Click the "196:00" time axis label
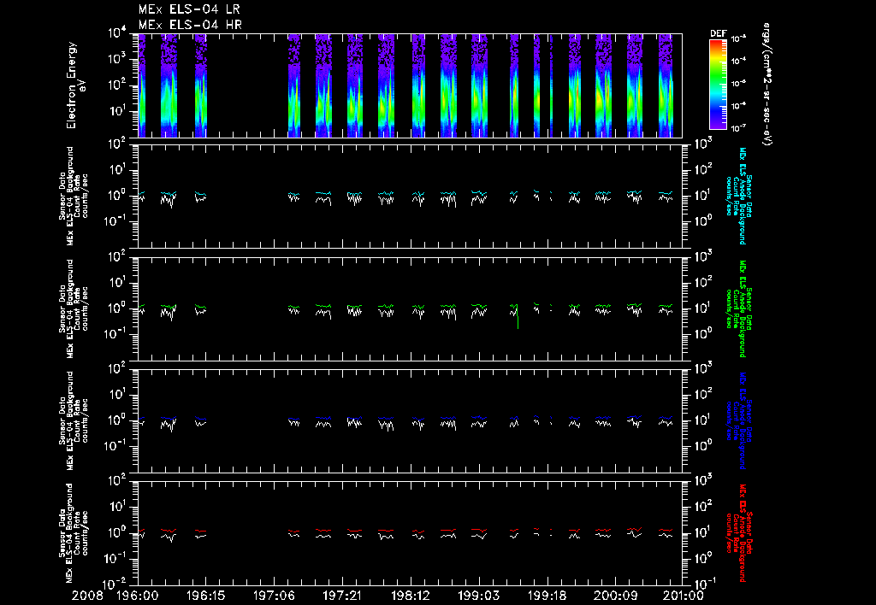Image resolution: width=876 pixels, height=605 pixels. pyautogui.click(x=138, y=596)
